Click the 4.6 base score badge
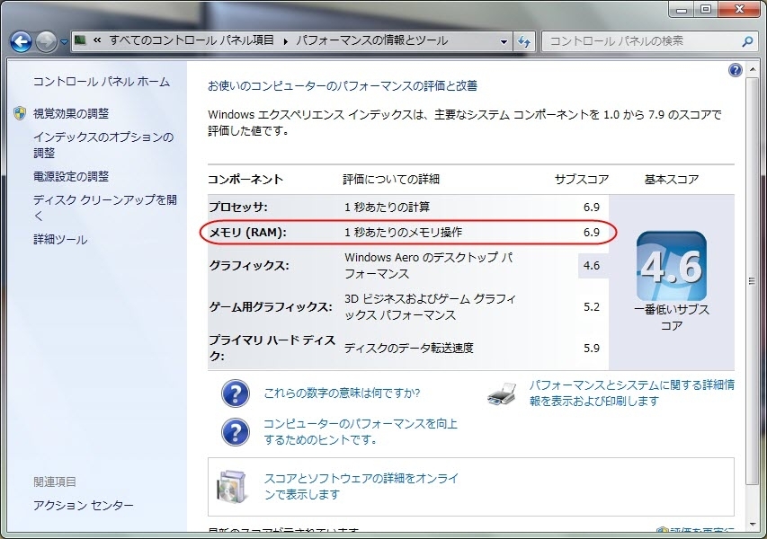Viewport: 767px width, 539px height. click(671, 267)
